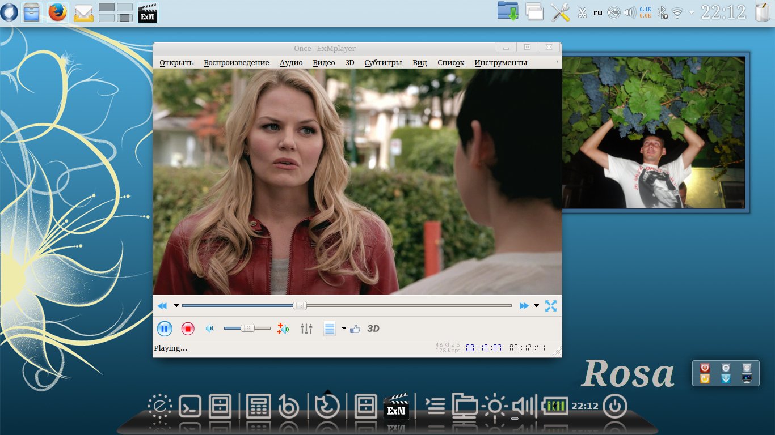Click inside the playing video frame
This screenshot has width=775, height=435.
pyautogui.click(x=357, y=182)
